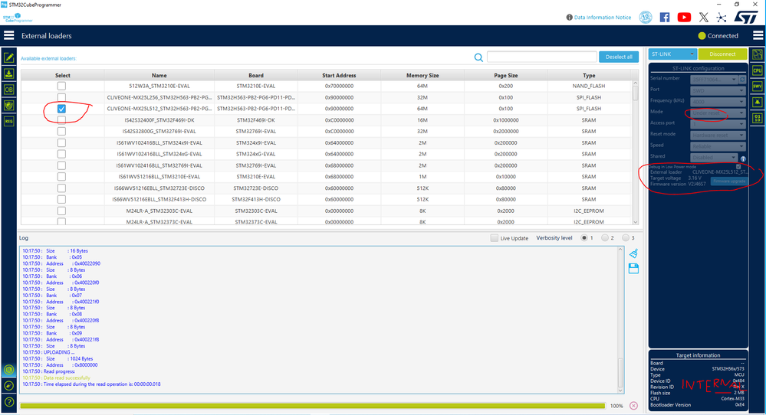
Task: Click the green progress bar
Action: point(313,406)
